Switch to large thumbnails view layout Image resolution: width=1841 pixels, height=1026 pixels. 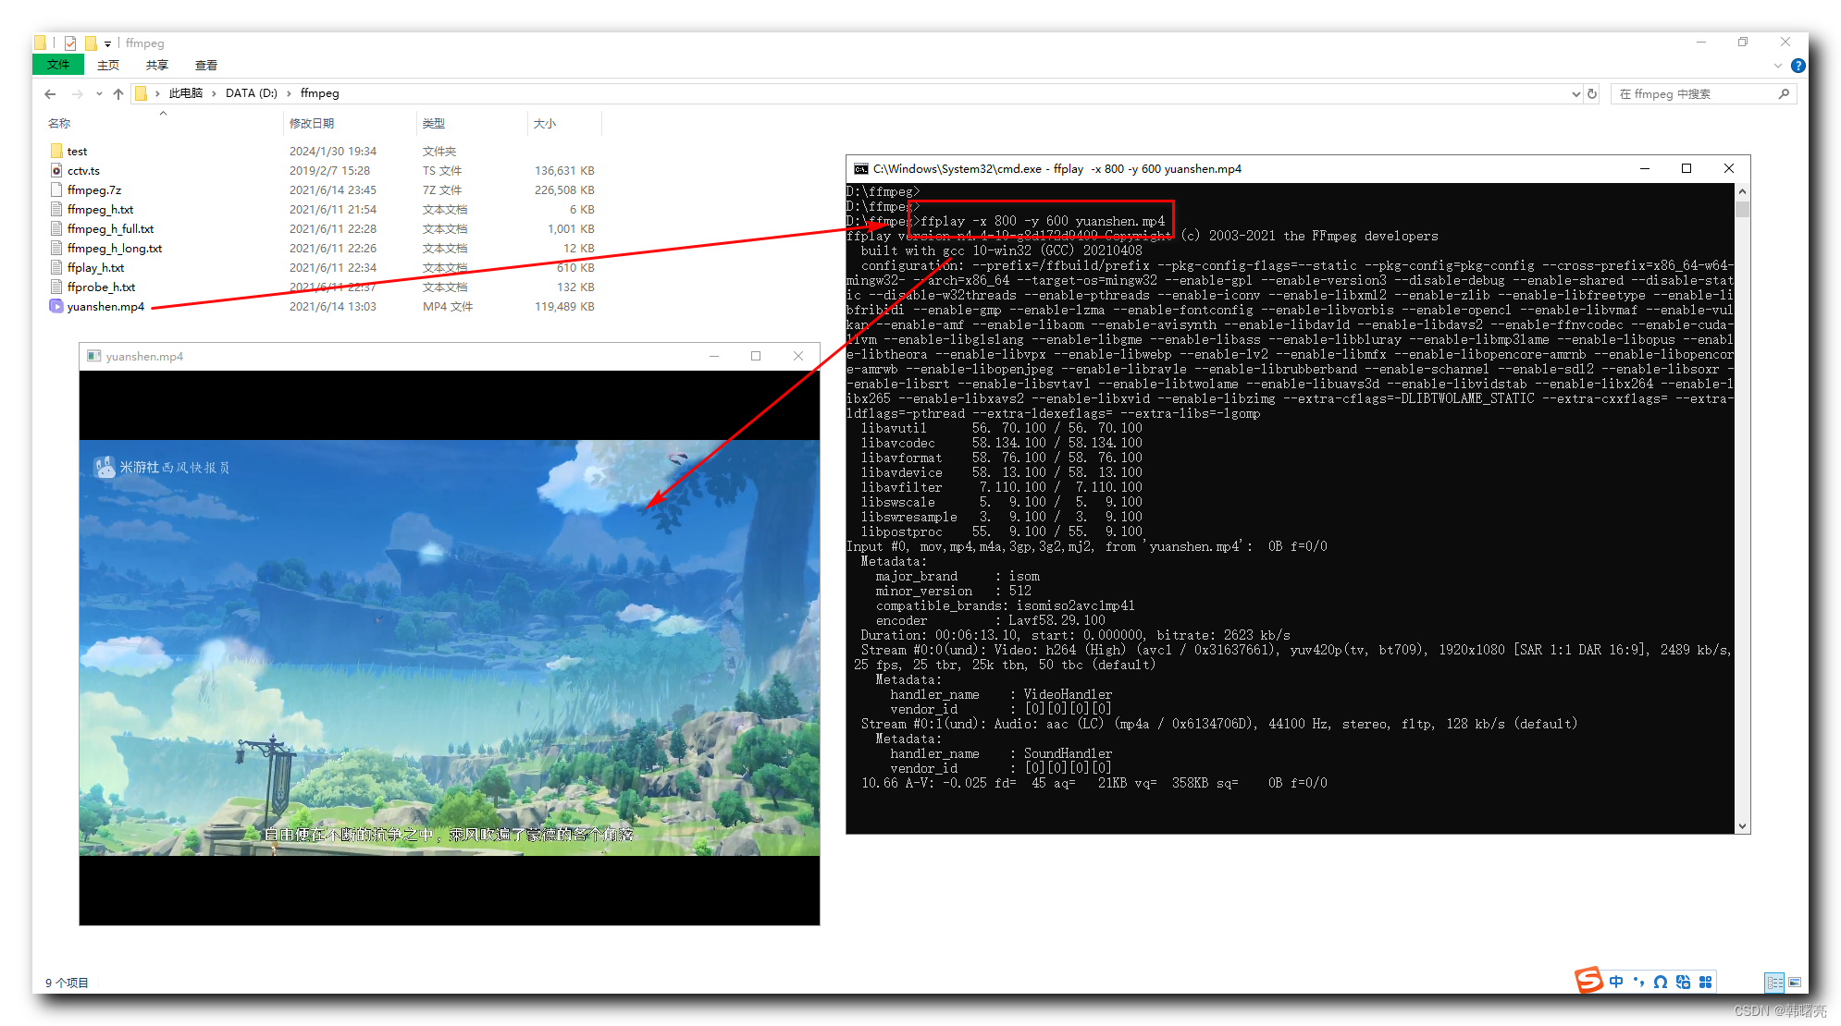click(x=1795, y=982)
